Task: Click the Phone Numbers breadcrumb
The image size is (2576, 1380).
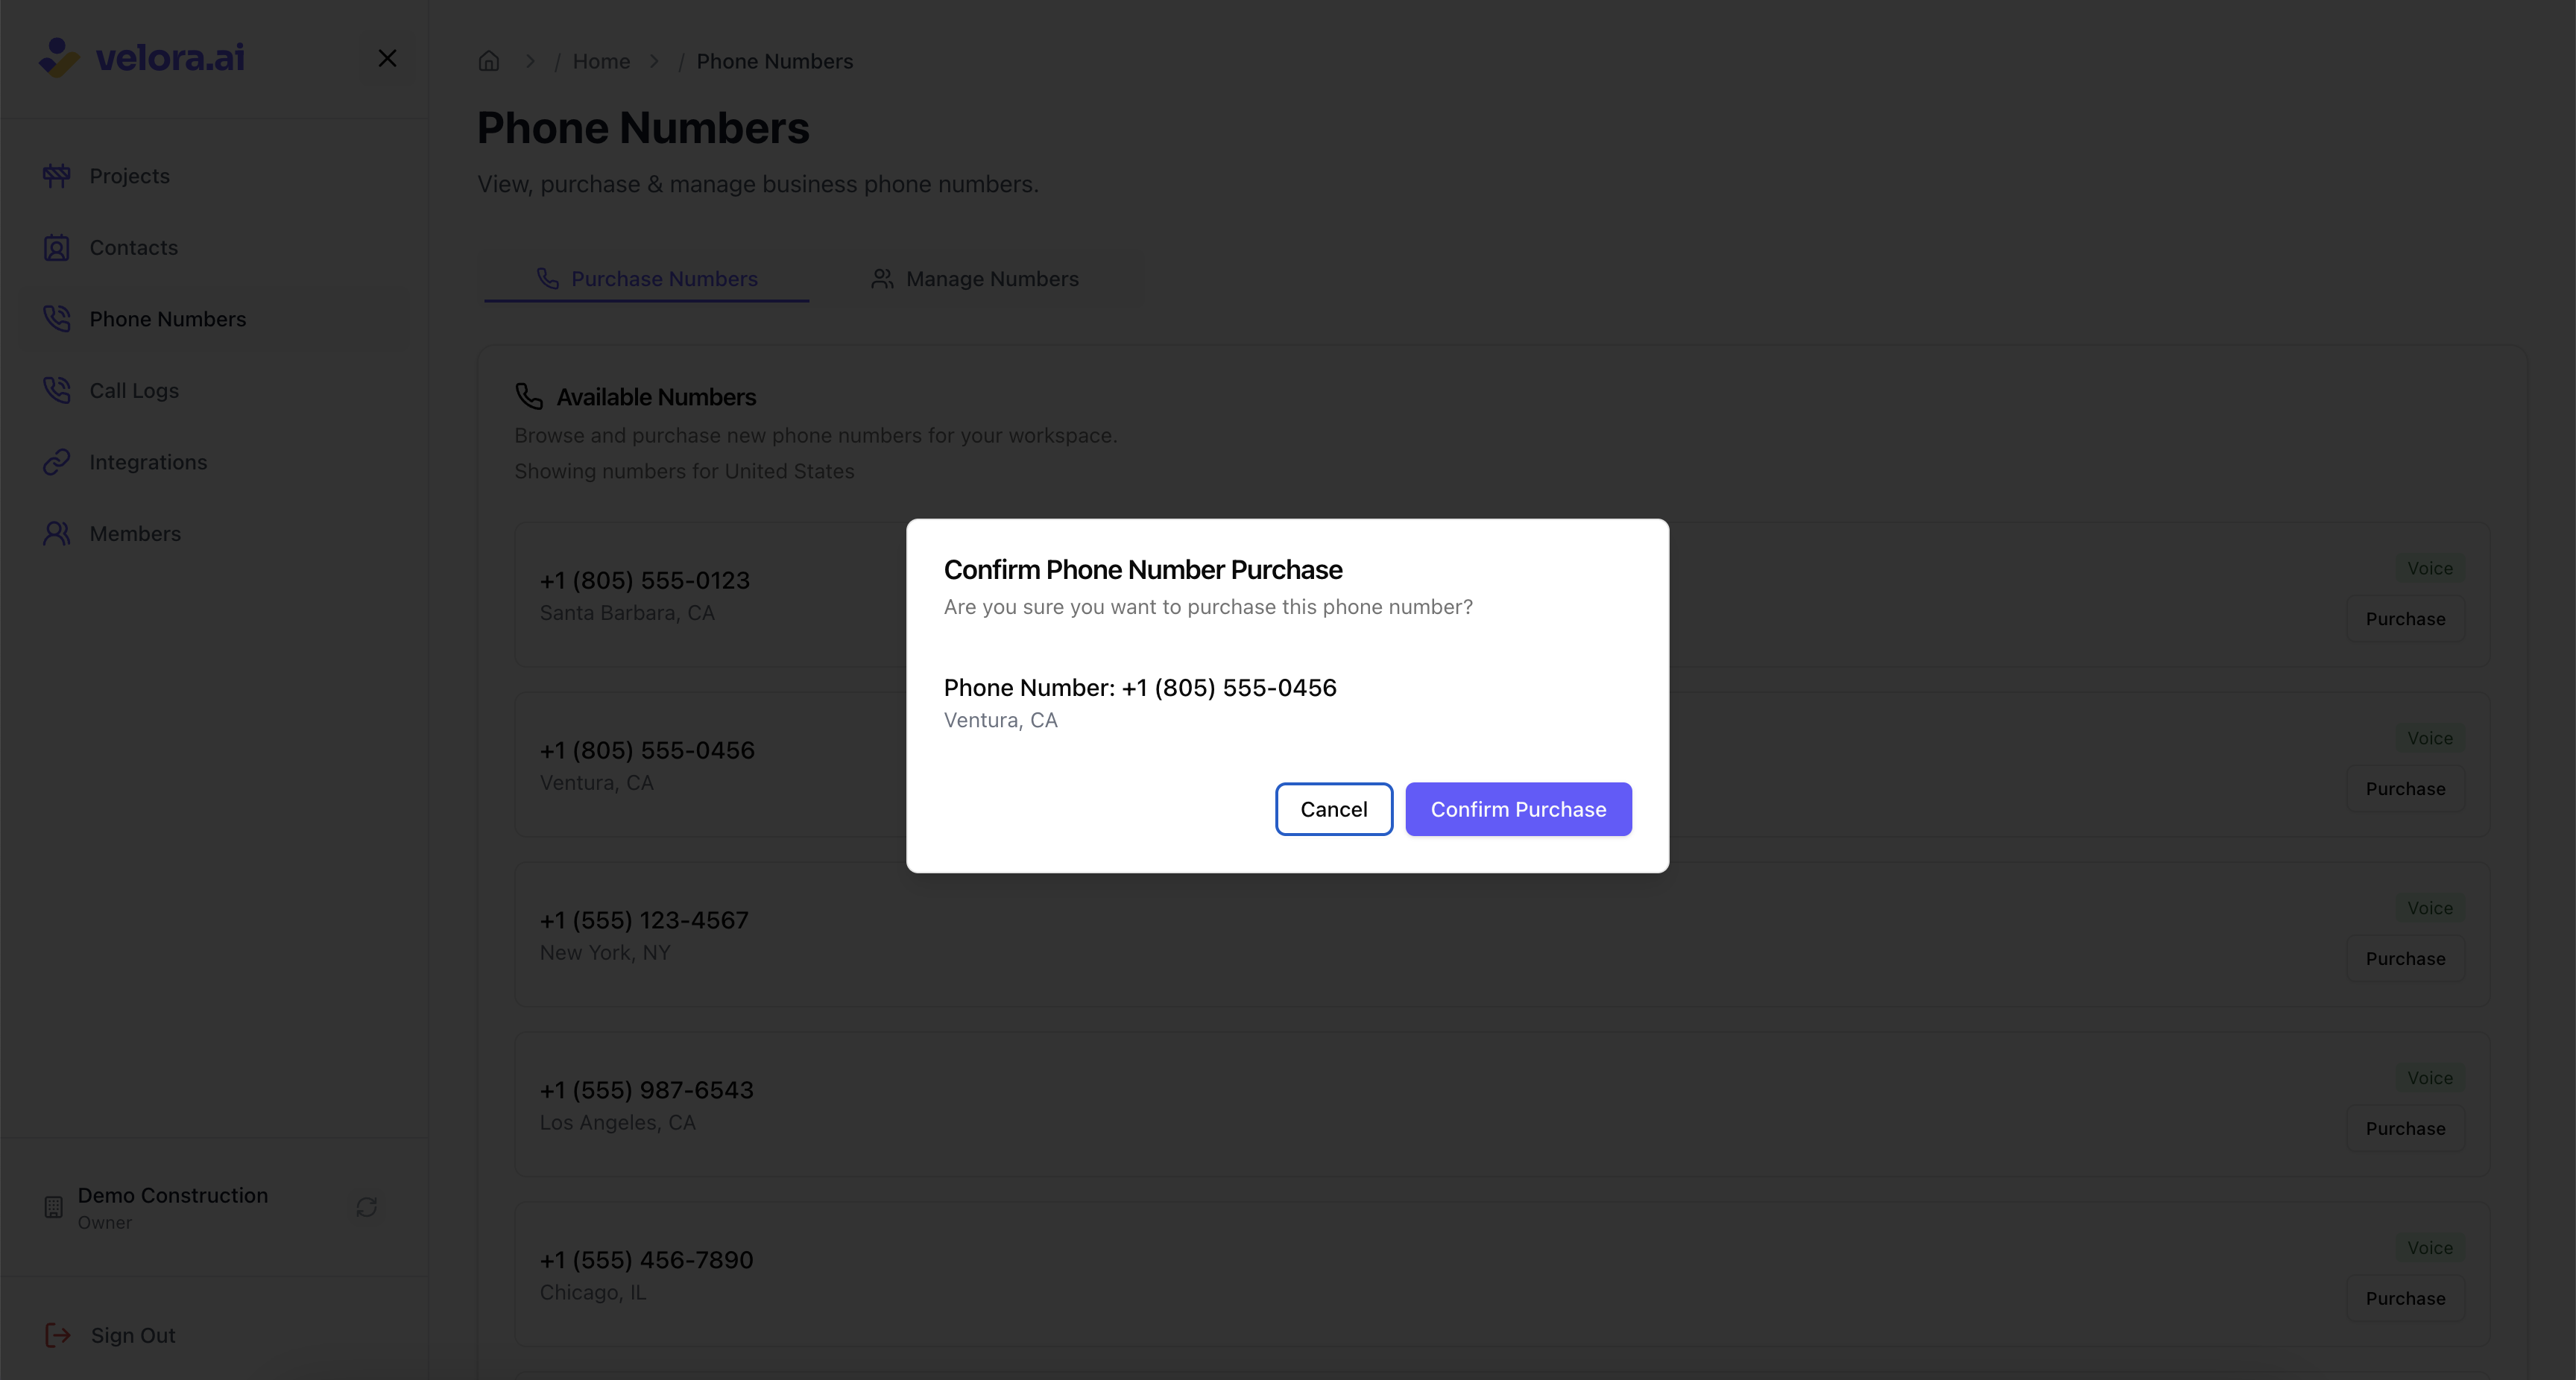Action: [x=775, y=61]
